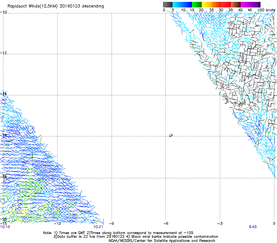
Task: Click the '0' label under the color scale
Action: [x=164, y=10]
